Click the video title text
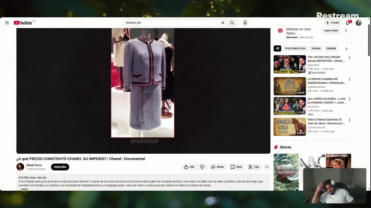Image resolution: width=371 pixels, height=208 pixels. click(81, 159)
